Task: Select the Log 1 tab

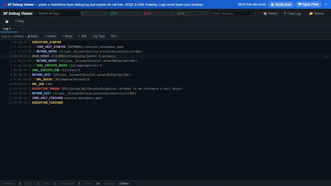Action: [7, 29]
